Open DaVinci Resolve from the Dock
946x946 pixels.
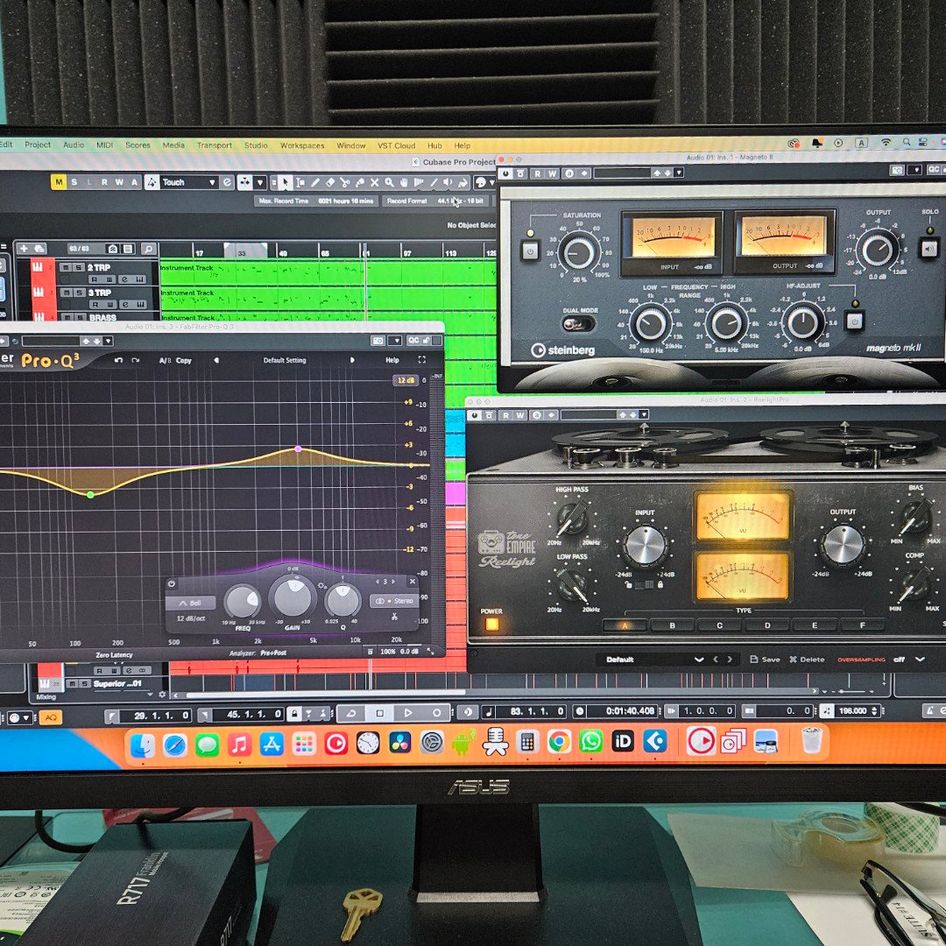pos(399,743)
